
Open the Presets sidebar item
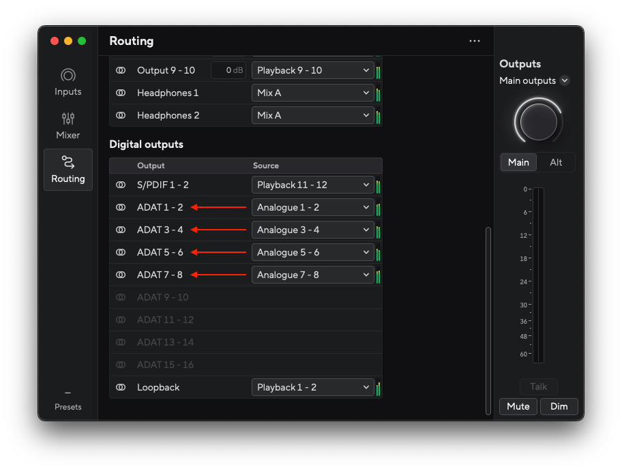[68, 400]
